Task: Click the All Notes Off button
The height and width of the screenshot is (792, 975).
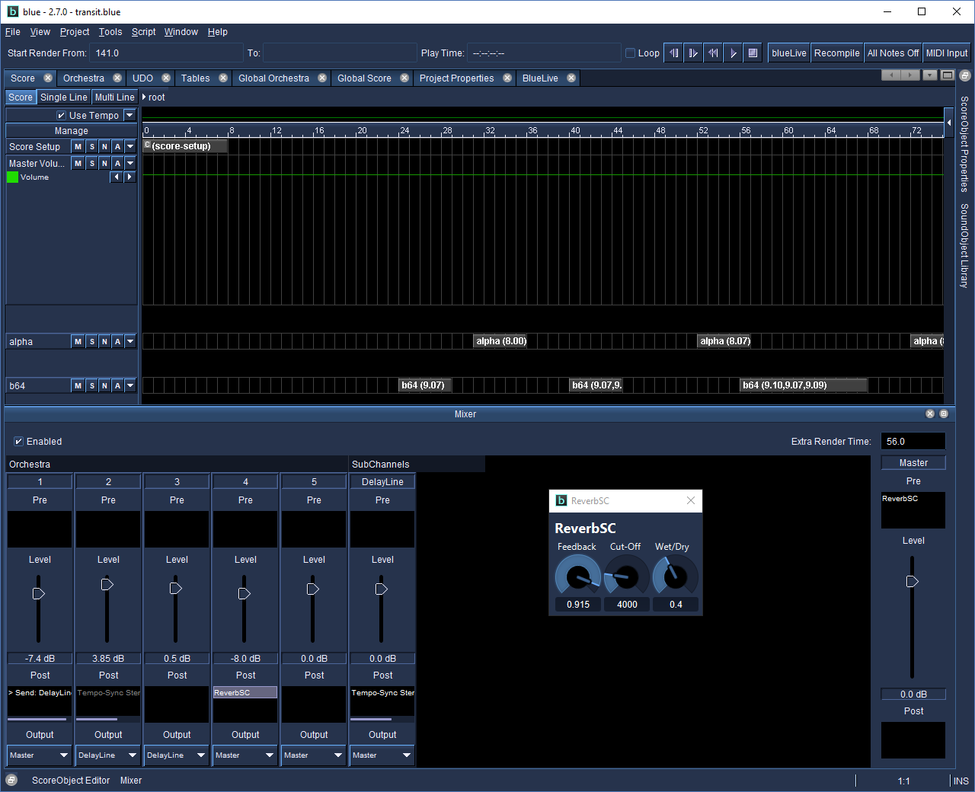Action: click(893, 53)
